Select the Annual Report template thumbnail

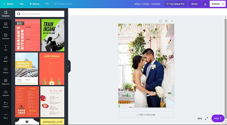coord(26,69)
